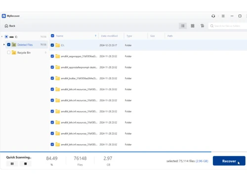The width and height of the screenshot is (247, 185).
Task: Select the amd64_aagwrapper folder name
Action: click(79, 56)
